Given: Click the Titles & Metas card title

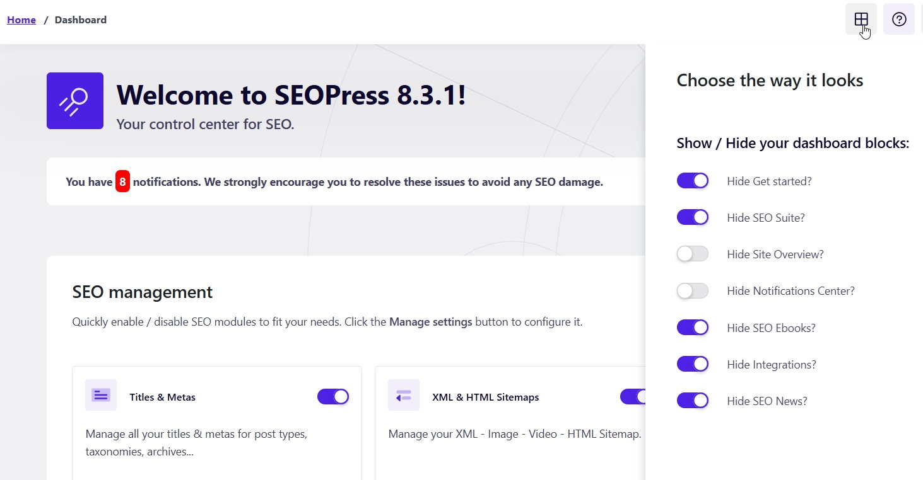Looking at the screenshot, I should coord(162,397).
